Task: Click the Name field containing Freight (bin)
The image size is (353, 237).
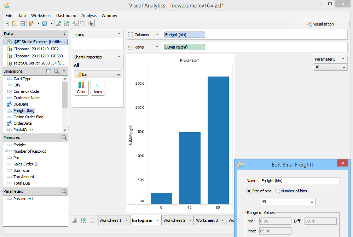Action: (300, 181)
